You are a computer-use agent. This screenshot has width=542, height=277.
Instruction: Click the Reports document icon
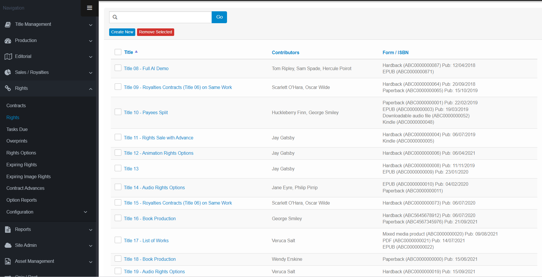pos(8,229)
